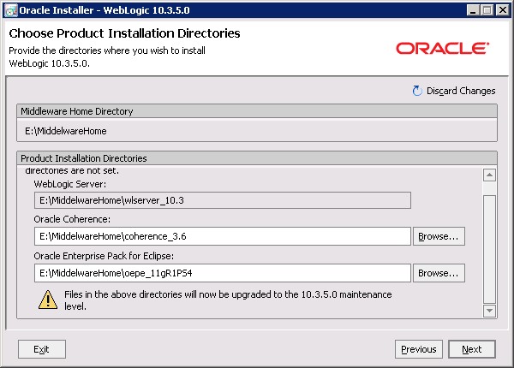
Task: Go back with the Previous button
Action: point(418,349)
